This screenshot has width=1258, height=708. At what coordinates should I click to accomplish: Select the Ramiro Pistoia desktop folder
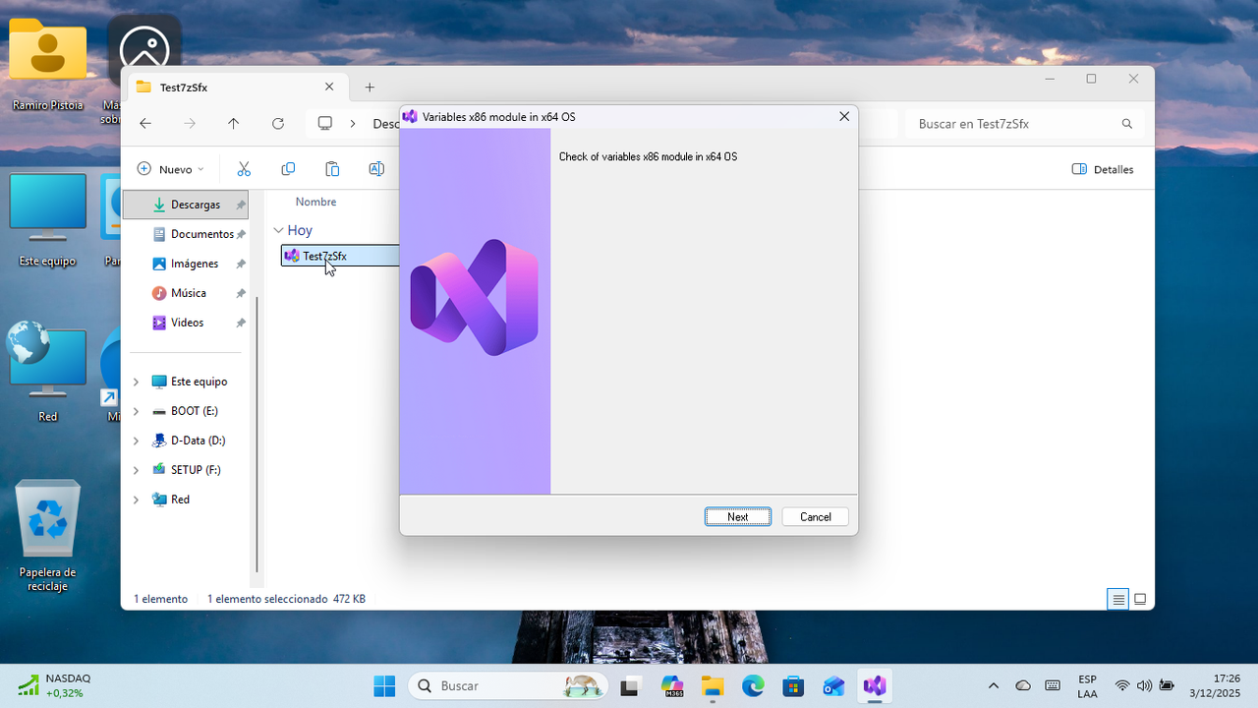coord(47,63)
